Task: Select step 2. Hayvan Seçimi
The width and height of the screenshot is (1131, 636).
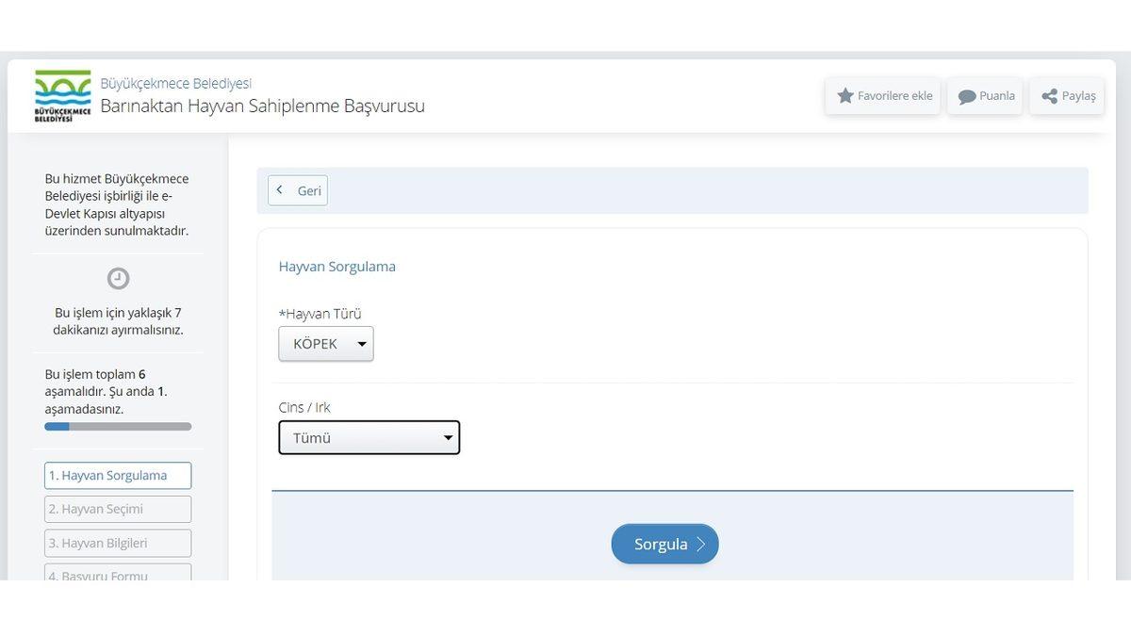Action: (117, 508)
